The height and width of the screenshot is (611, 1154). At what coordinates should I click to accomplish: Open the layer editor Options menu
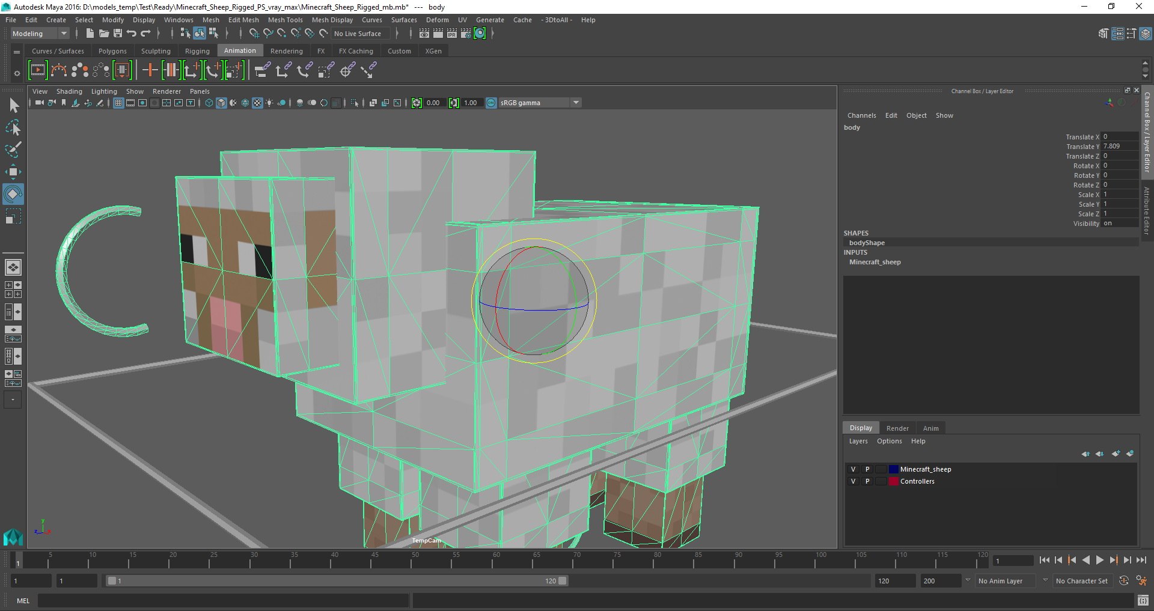pos(889,441)
